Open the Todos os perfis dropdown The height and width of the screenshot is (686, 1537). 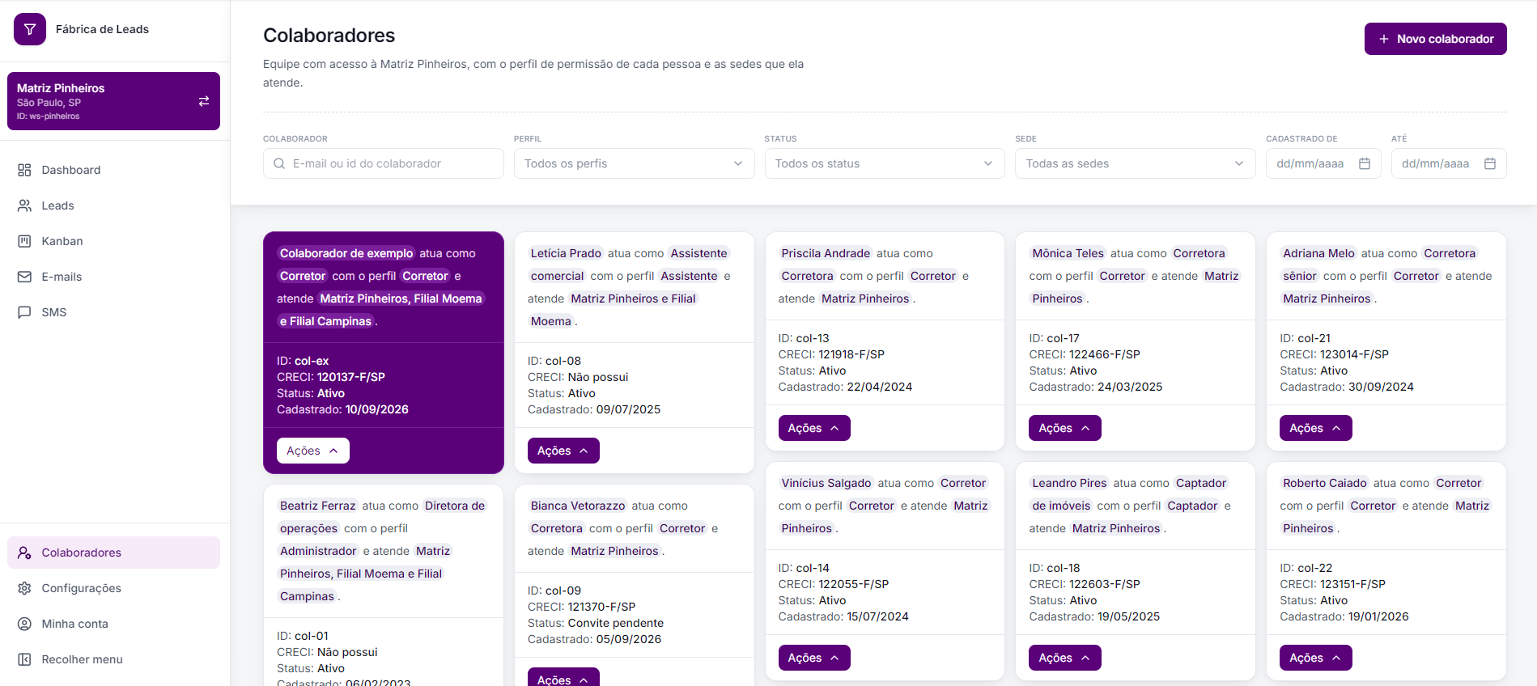[x=634, y=163]
